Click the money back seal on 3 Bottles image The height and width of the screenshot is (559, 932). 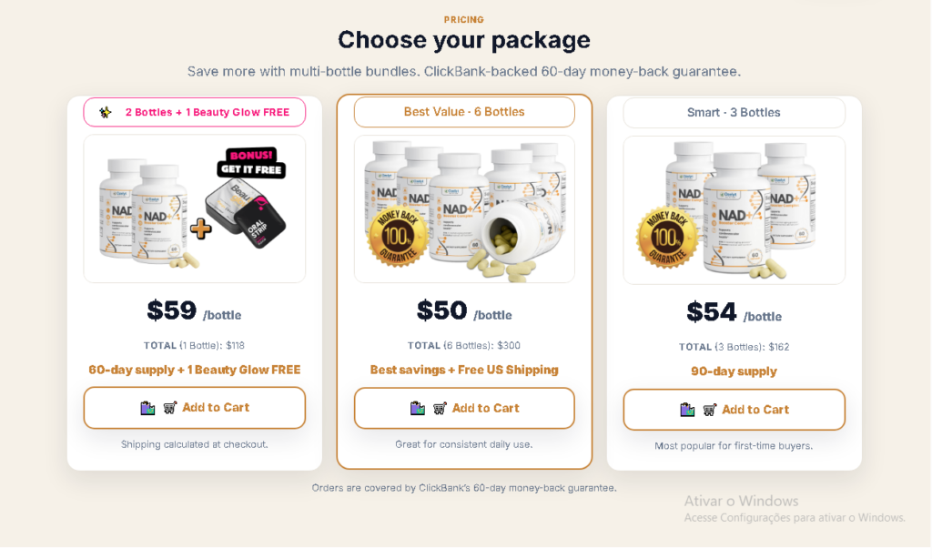667,238
